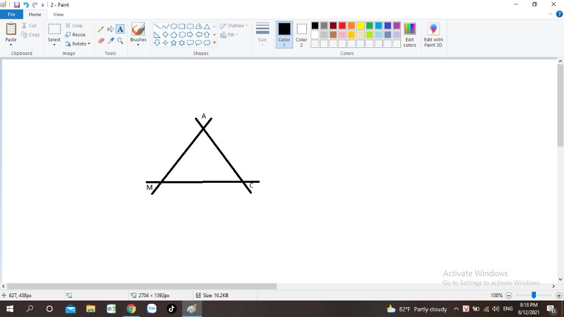Screen dimensions: 564x317
Task: Choose the Five-point star shape
Action: pyautogui.click(x=173, y=43)
